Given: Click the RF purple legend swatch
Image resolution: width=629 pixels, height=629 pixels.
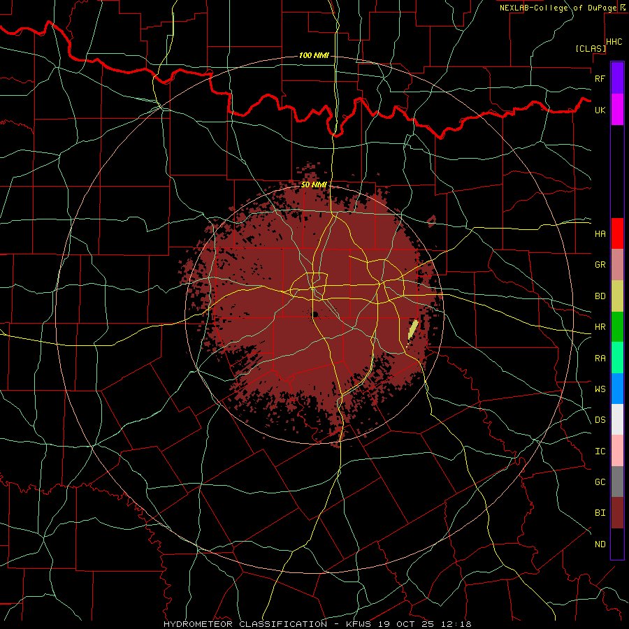Looking at the screenshot, I should [x=617, y=78].
